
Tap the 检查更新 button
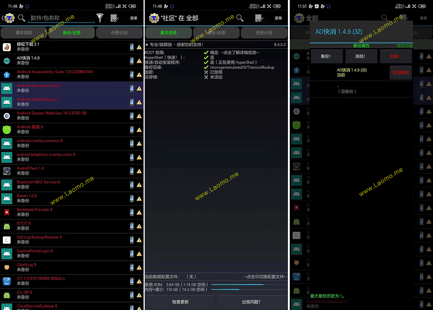[x=180, y=302]
